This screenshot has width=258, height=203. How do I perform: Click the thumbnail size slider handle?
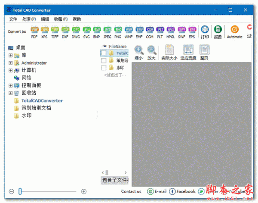(x=20, y=191)
